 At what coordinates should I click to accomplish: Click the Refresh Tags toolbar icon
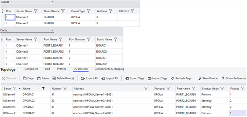(173, 78)
